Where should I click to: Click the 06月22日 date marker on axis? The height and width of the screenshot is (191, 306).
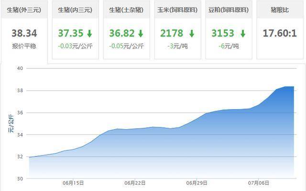click(135, 183)
